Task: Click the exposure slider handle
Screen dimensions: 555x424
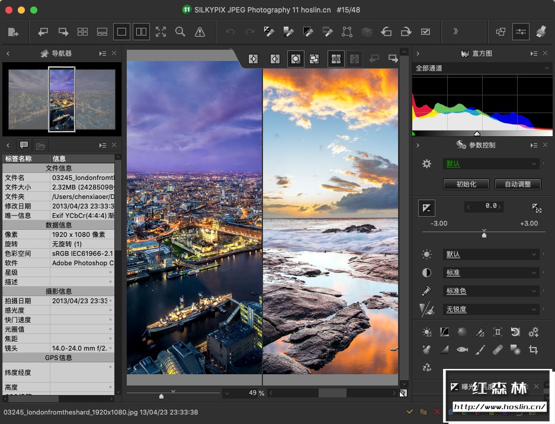Action: (484, 235)
